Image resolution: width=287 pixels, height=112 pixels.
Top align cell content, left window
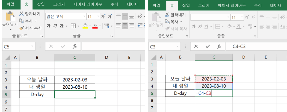[119, 16]
